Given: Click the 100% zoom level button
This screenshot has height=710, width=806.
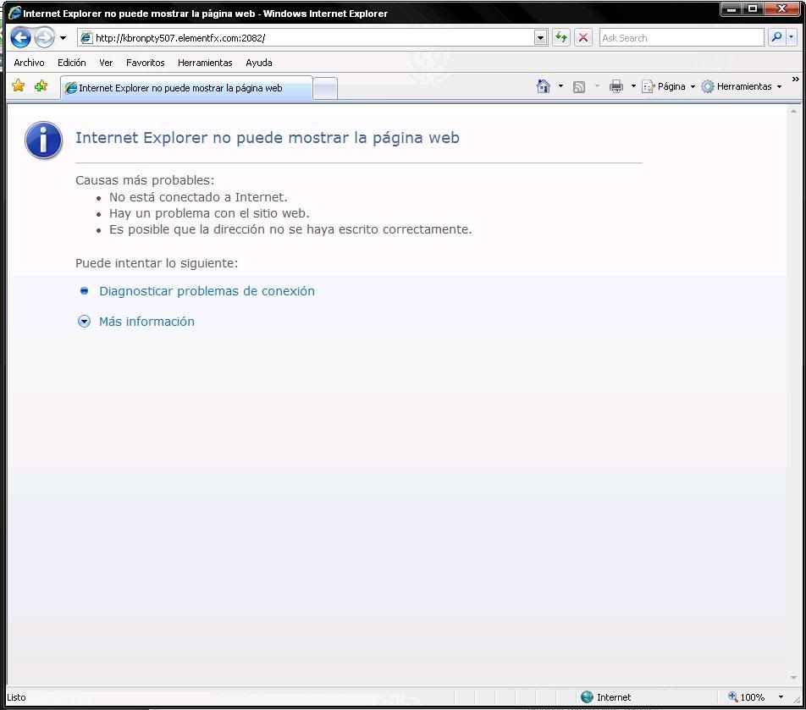Looking at the screenshot, I should pos(747,697).
